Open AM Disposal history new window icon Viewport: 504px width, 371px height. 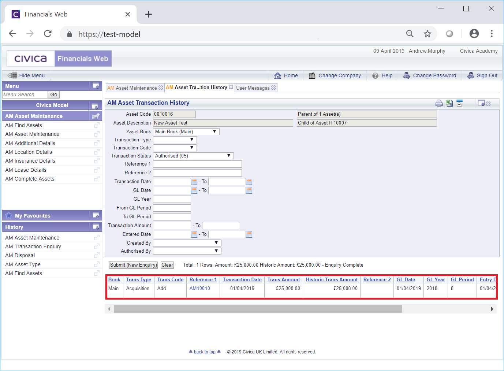coord(97,255)
